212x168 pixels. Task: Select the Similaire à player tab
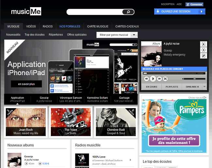(192, 87)
